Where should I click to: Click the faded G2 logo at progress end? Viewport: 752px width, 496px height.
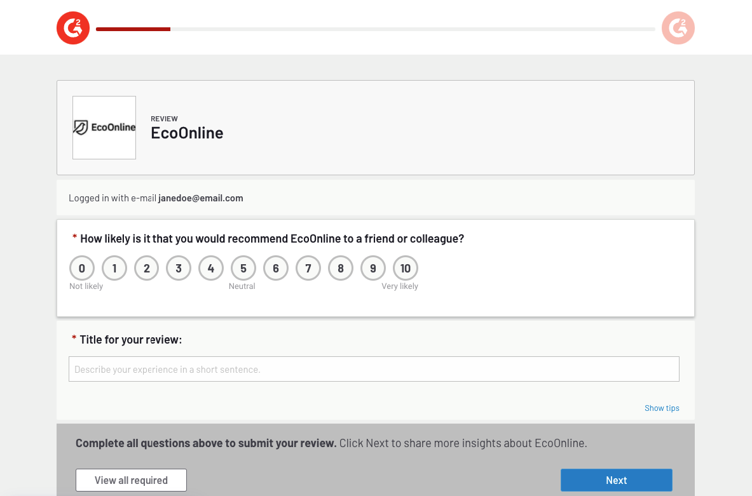678,29
